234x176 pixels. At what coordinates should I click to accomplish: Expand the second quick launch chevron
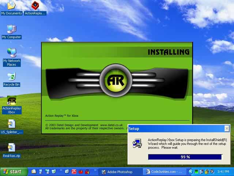tap(95, 170)
